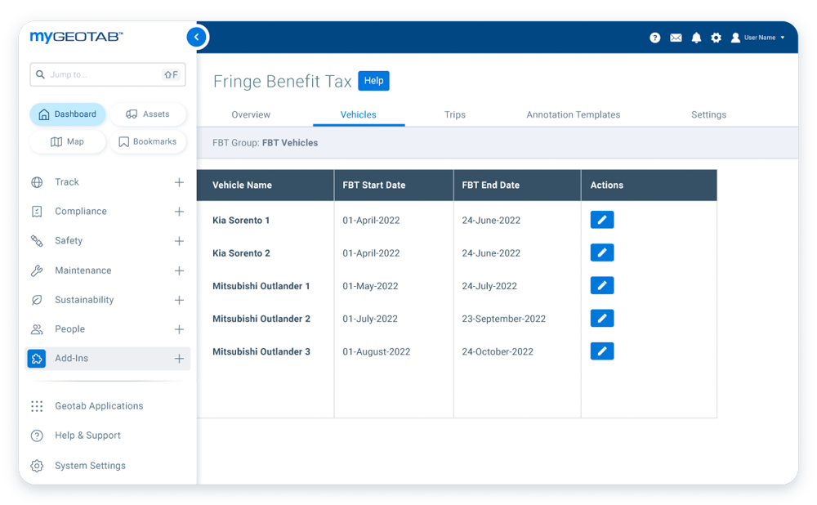Screen dimensions: 817x505
Task: Click the myGEOTAB logo
Action: (x=77, y=37)
